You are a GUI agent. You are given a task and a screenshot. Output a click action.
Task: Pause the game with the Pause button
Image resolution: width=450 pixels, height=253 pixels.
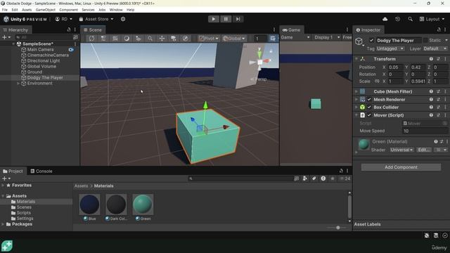(226, 19)
